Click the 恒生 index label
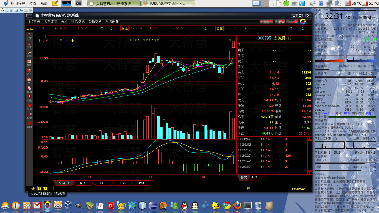379x213 pixels. [219, 28]
